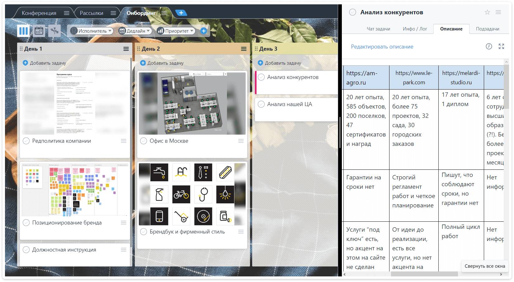Open description history clock icon
Image resolution: width=514 pixels, height=282 pixels.
pyautogui.click(x=489, y=46)
